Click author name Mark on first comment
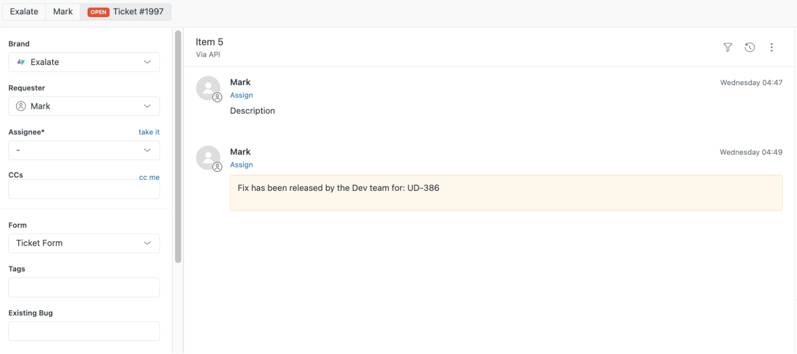Image resolution: width=797 pixels, height=354 pixels. tap(240, 82)
